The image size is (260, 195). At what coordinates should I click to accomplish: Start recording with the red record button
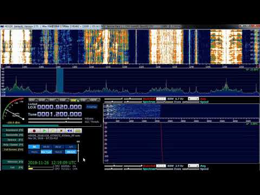pos(34,131)
